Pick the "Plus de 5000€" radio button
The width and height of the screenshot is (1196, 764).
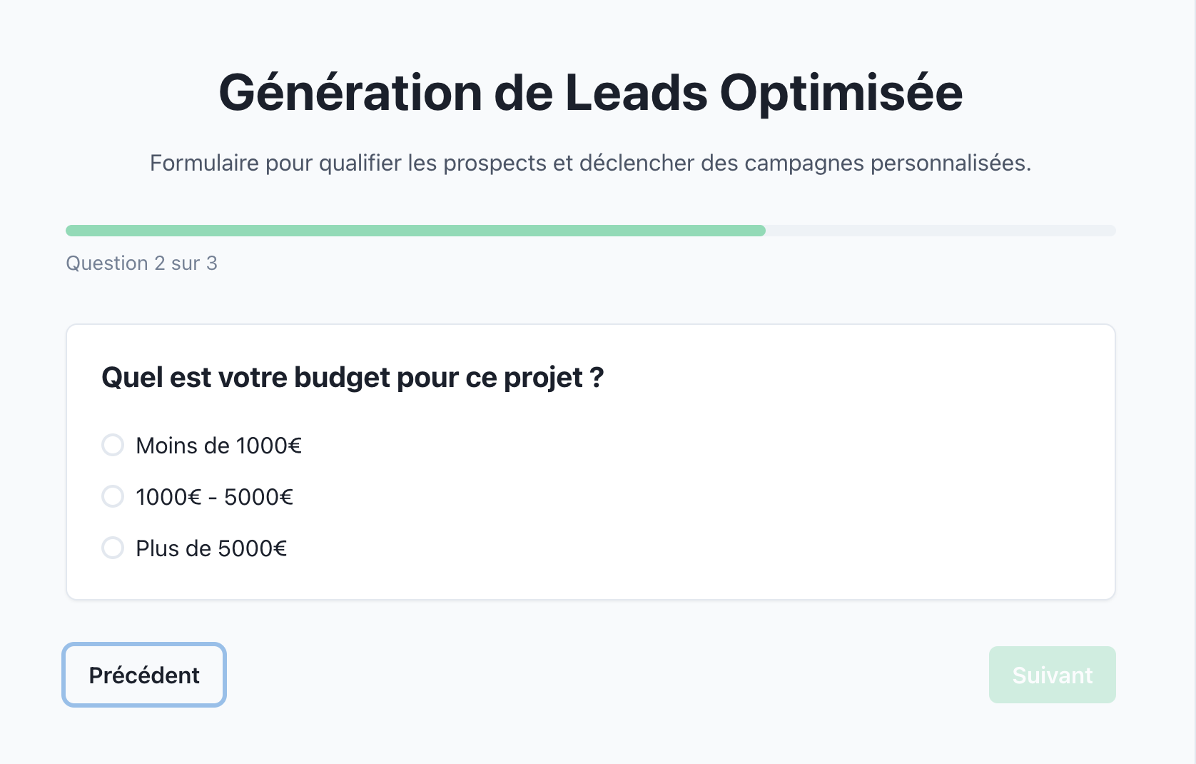click(113, 548)
